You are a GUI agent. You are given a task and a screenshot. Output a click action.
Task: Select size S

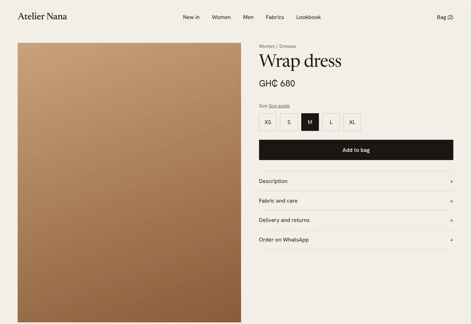289,122
